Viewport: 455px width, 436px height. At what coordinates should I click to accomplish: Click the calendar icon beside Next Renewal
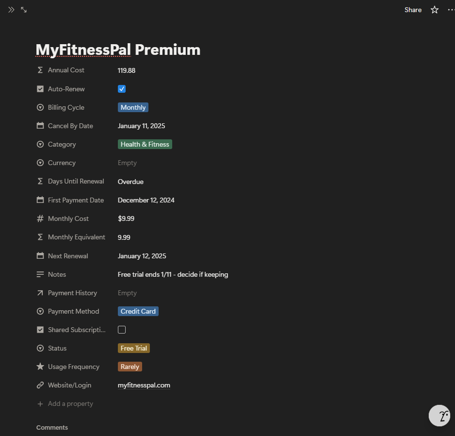click(40, 256)
